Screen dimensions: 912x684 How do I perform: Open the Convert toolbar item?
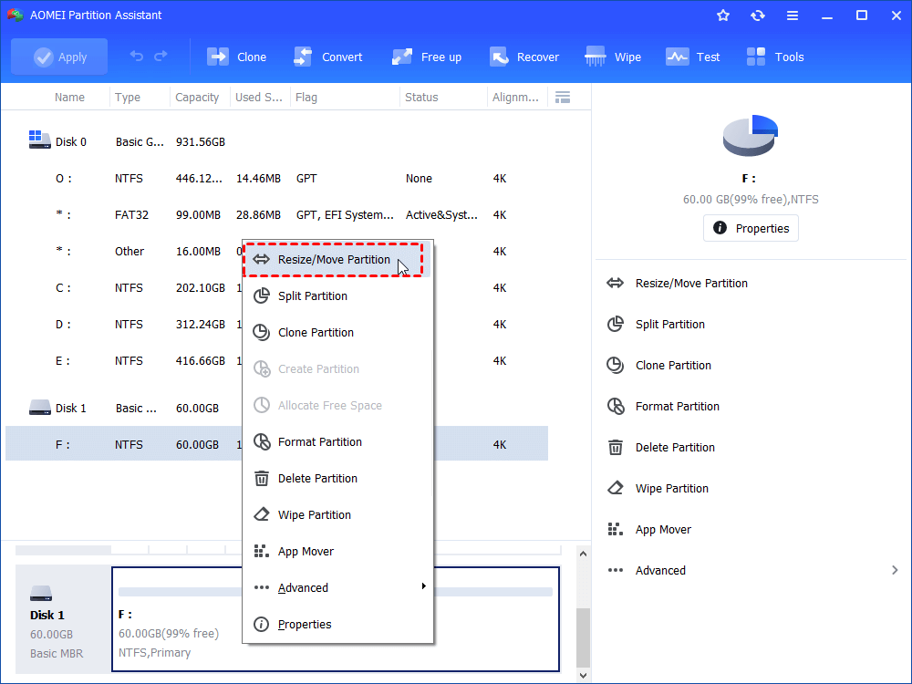click(327, 57)
